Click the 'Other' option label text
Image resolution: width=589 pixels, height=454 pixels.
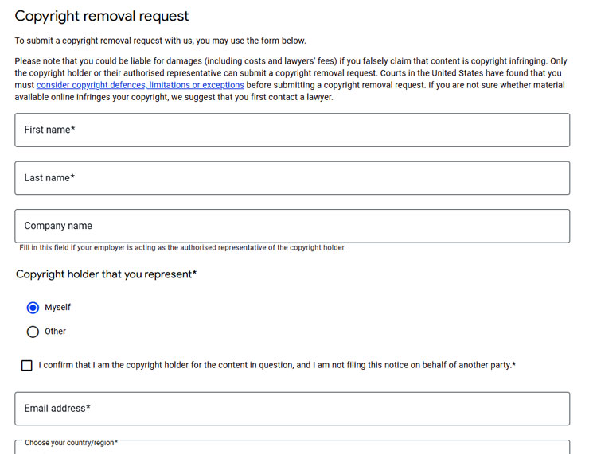(x=55, y=332)
